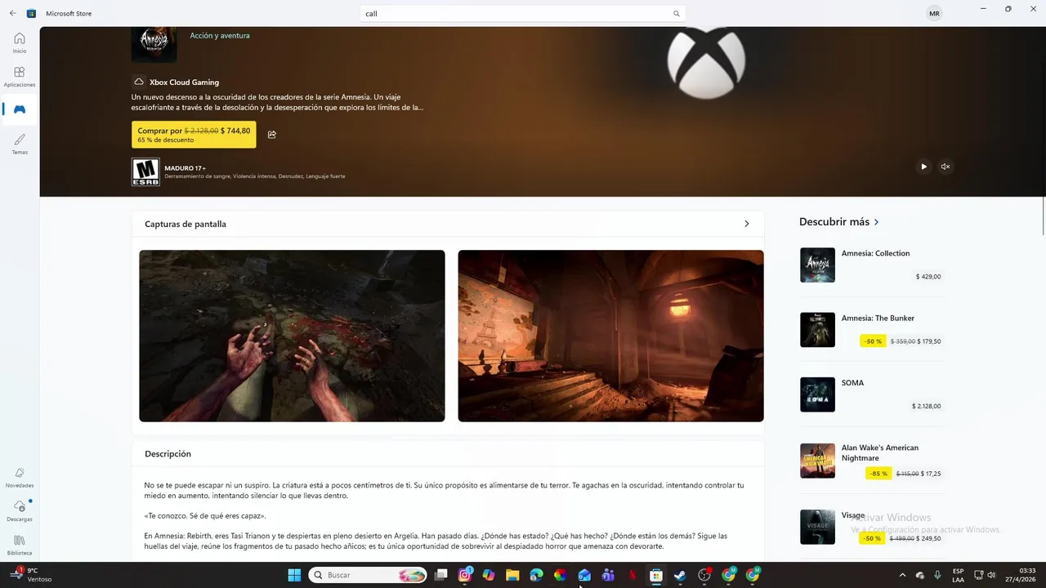Open Amnesia: Collection item
1046x588 pixels.
pyautogui.click(x=872, y=265)
